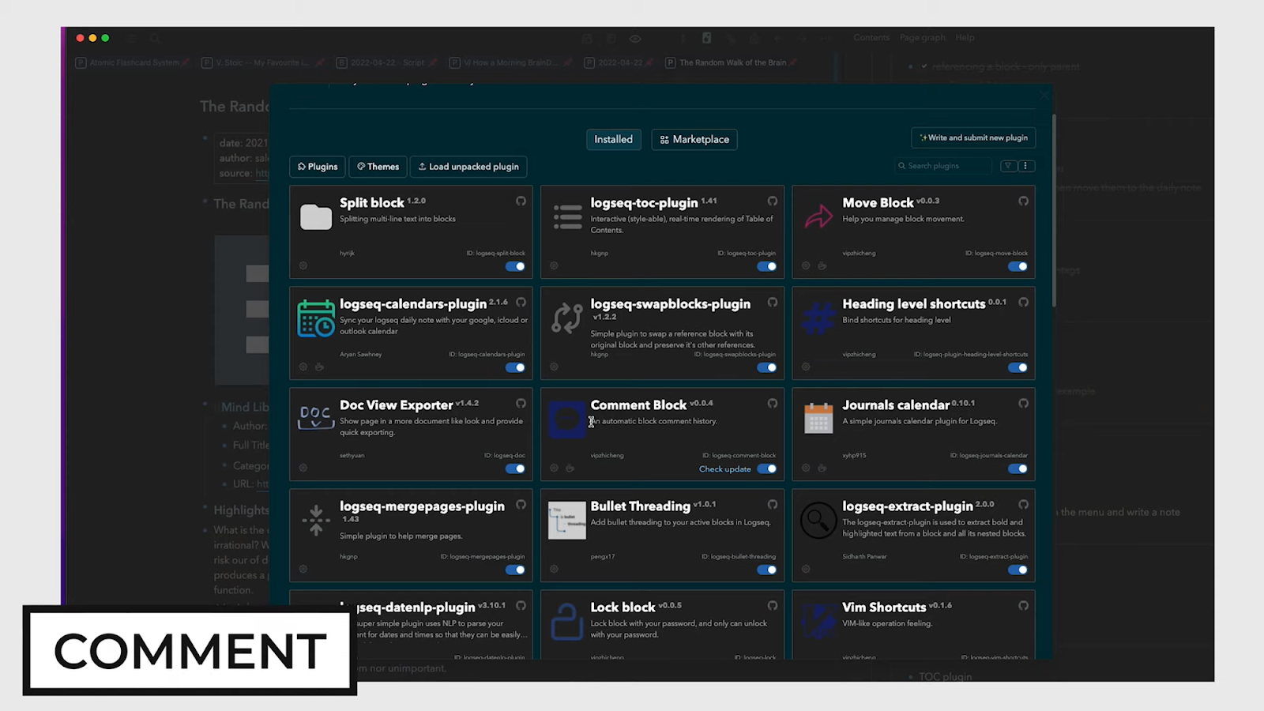Open settings gear on logseq-toc-plugin card
Viewport: 1264px width, 711px height.
click(x=555, y=266)
